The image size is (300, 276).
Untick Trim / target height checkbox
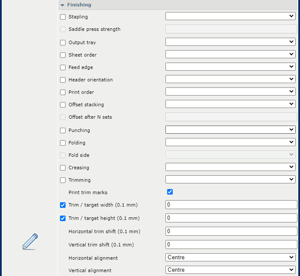63,218
